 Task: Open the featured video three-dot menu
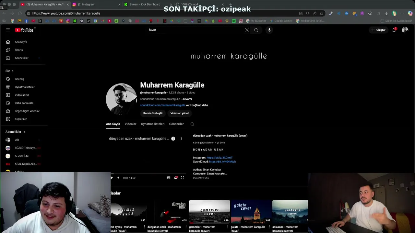pyautogui.click(x=181, y=139)
